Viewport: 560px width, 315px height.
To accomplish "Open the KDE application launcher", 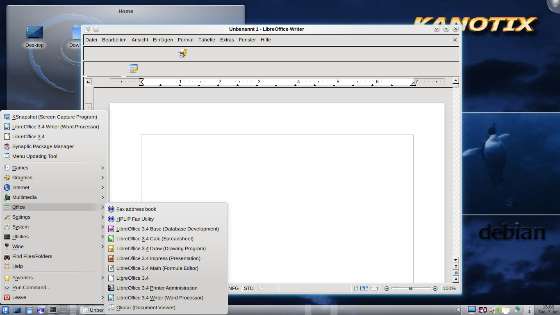I will point(5,310).
